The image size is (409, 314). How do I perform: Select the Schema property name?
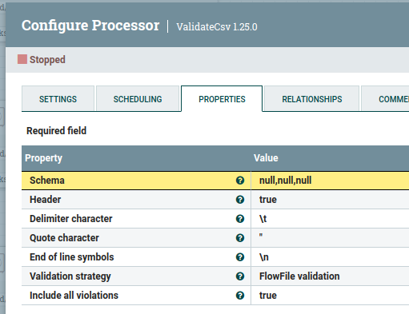point(47,181)
